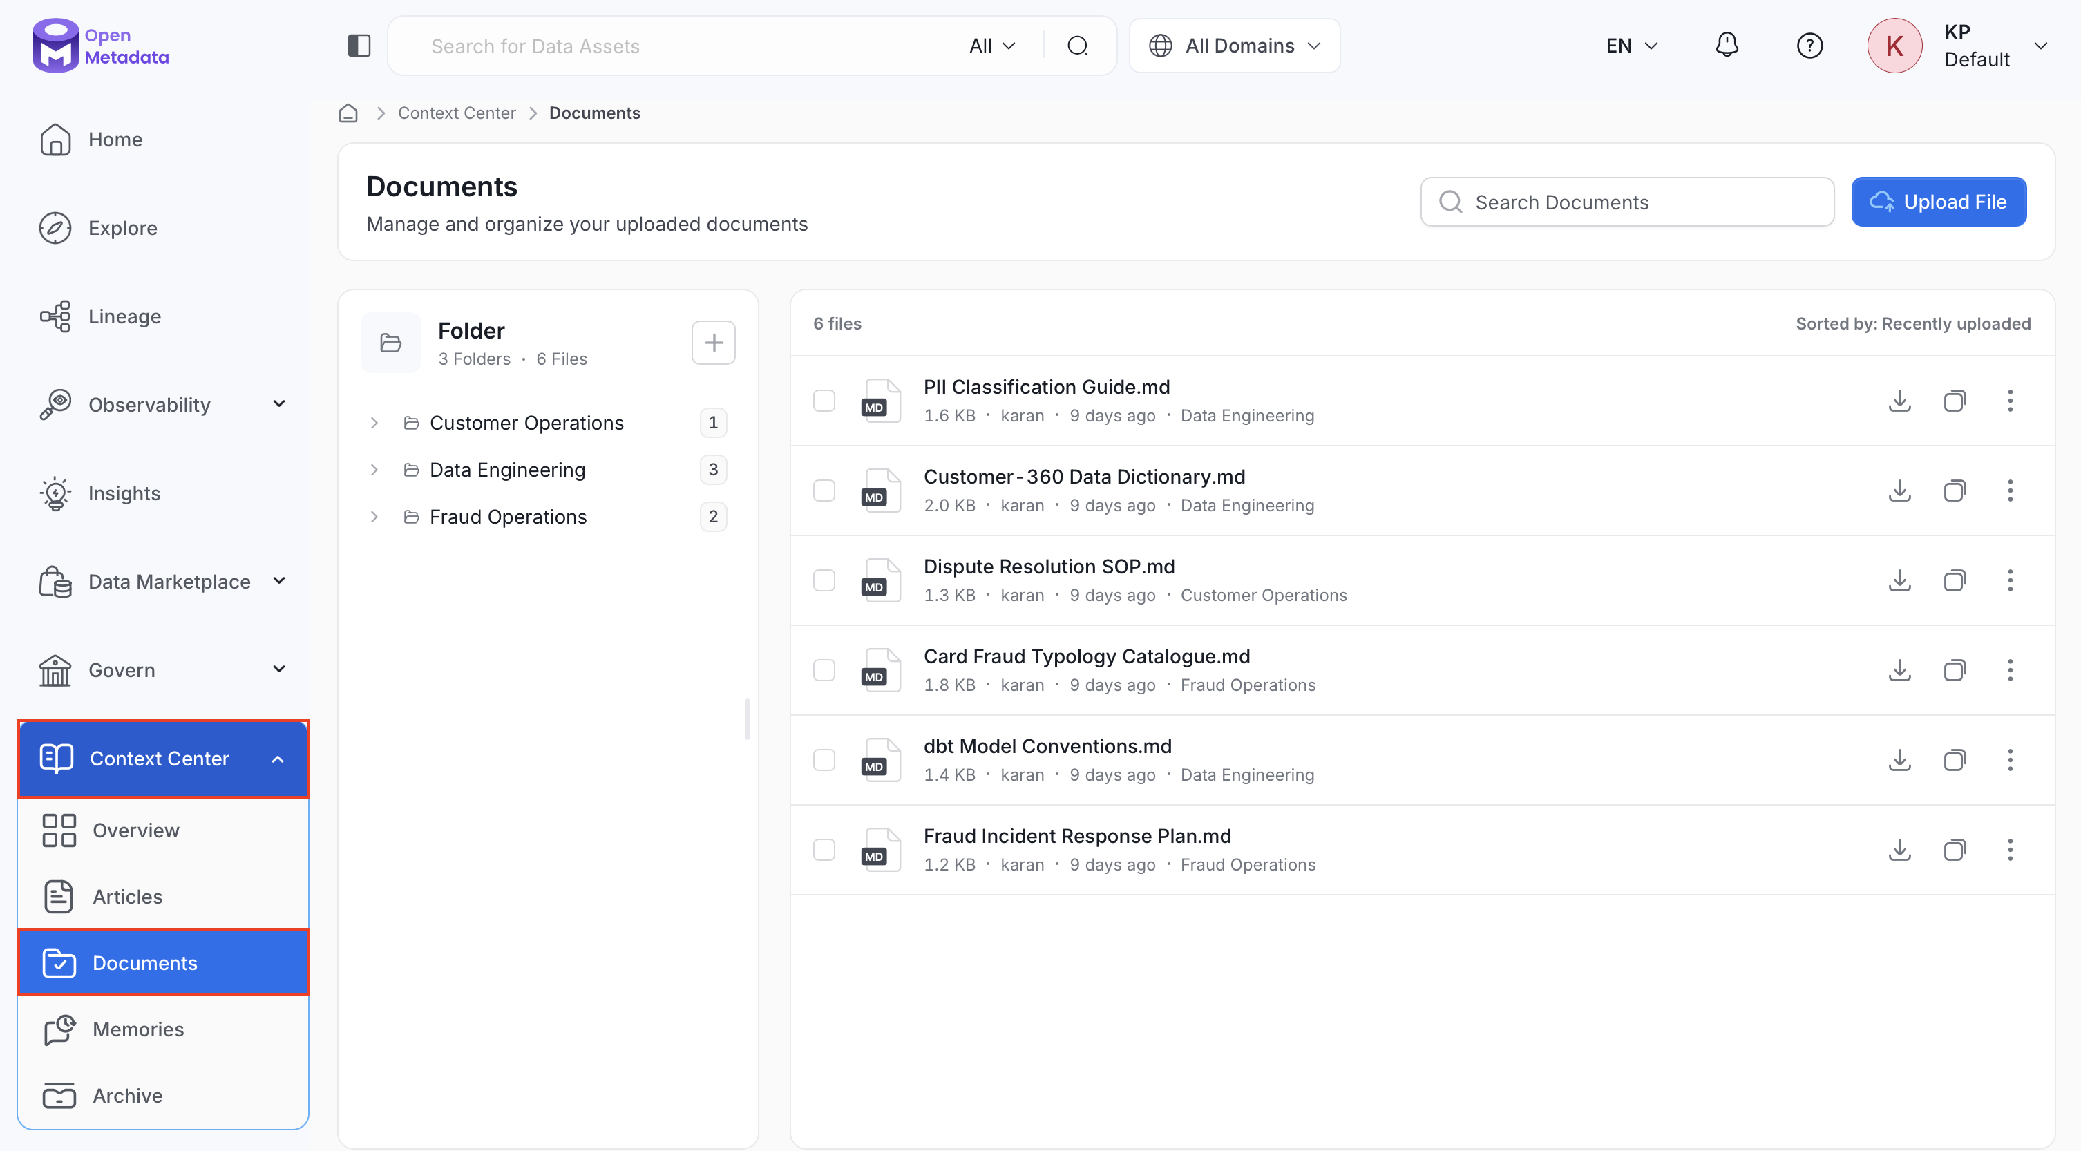The height and width of the screenshot is (1151, 2081).
Task: Copy the Dispute Resolution SOP.md file
Action: click(1954, 580)
